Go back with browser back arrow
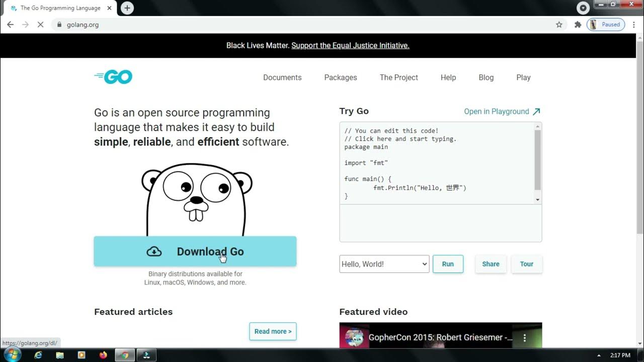Image resolution: width=644 pixels, height=362 pixels. pos(10,24)
